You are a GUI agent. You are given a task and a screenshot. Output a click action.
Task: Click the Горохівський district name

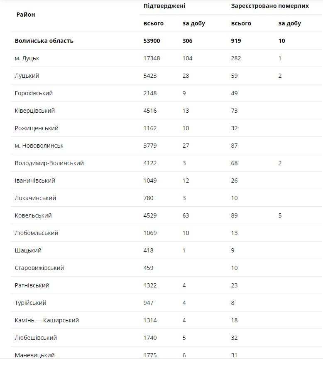pos(34,93)
